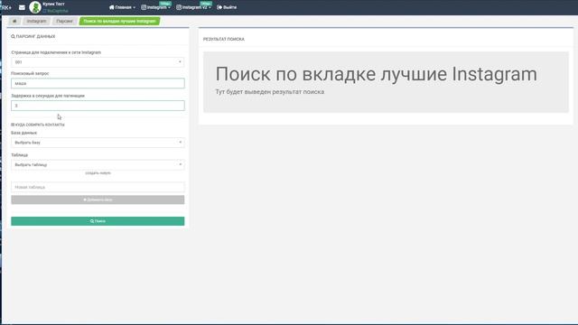Open the Instagram page selector showing 001
Screen dimensions: 578x325
click(x=98, y=62)
